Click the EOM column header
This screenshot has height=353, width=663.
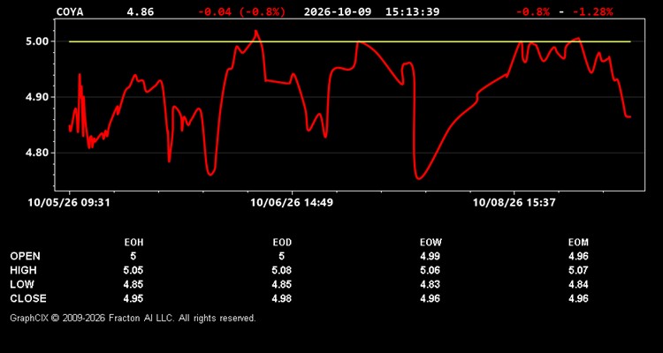(x=578, y=243)
